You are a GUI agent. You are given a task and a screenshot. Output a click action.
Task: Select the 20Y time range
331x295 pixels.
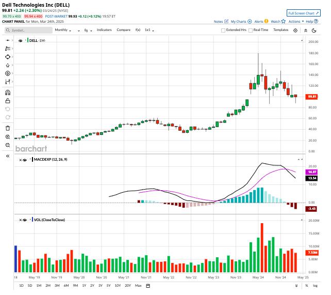click(x=128, y=286)
